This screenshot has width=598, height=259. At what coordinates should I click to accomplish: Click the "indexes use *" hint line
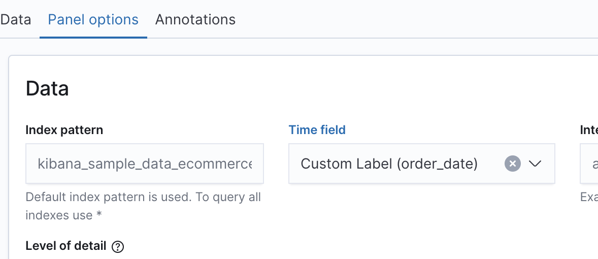click(x=63, y=215)
